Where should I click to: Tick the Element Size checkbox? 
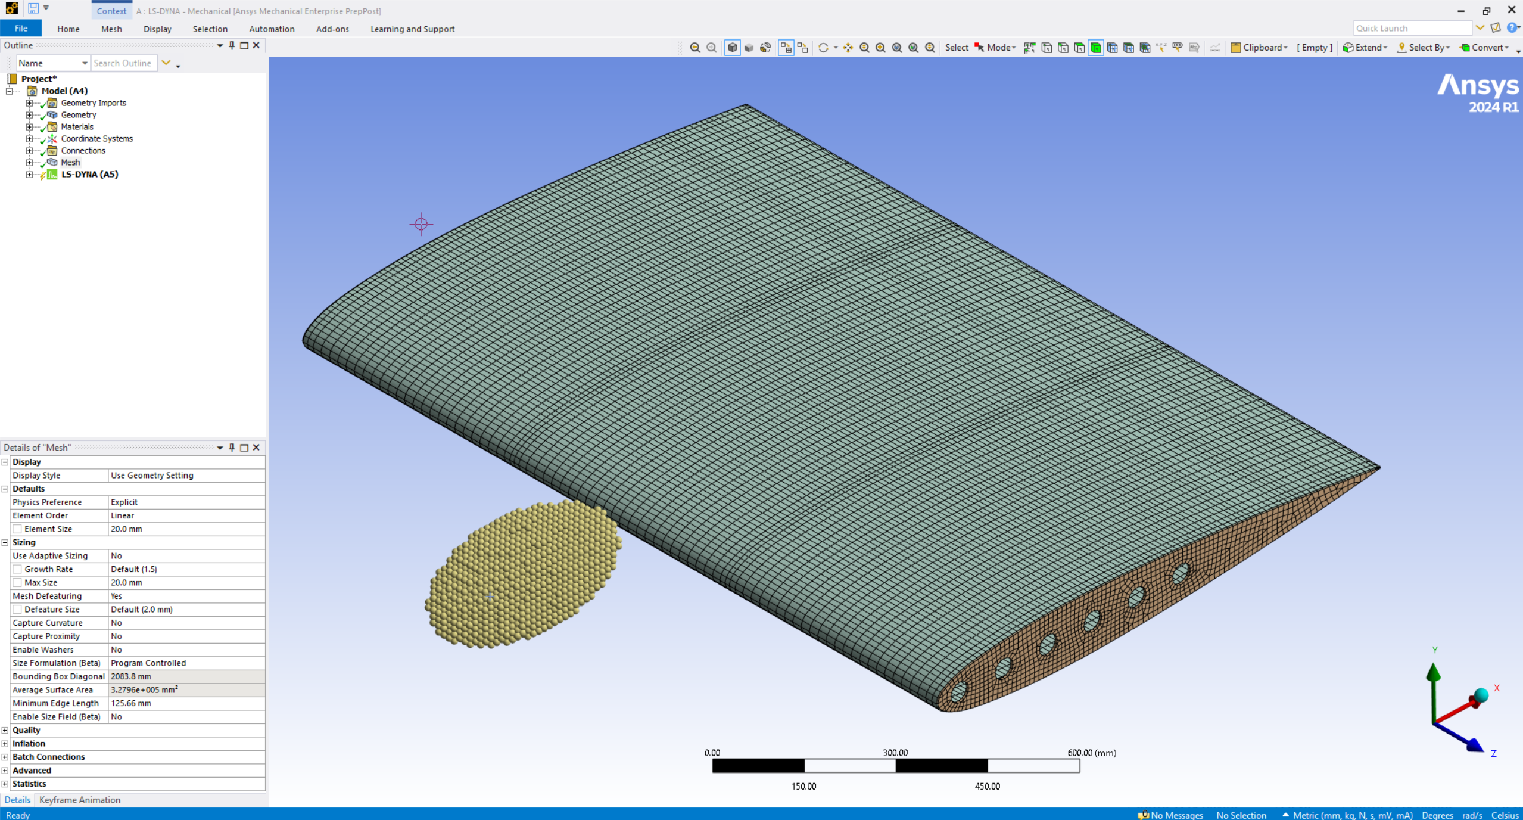(17, 529)
